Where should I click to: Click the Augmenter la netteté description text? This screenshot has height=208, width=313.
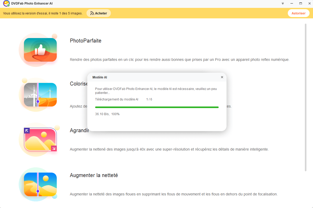(x=174, y=194)
